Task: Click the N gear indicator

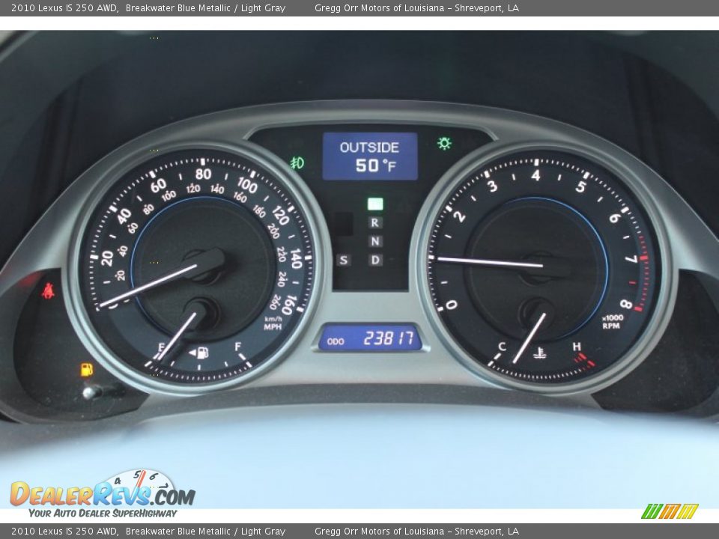Action: [375, 242]
